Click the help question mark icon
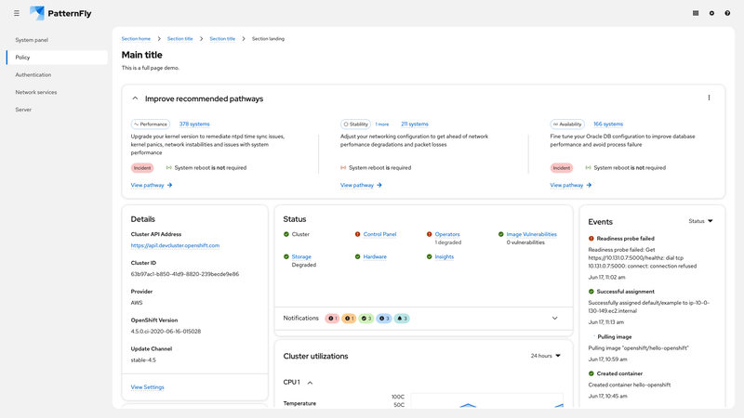The image size is (744, 418). pos(727,13)
